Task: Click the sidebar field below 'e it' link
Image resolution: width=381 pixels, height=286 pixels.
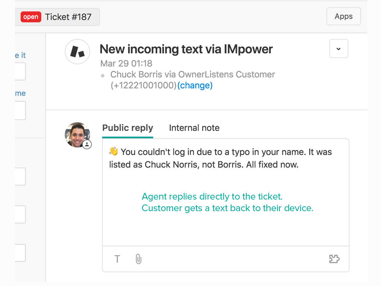Action: coord(20,71)
